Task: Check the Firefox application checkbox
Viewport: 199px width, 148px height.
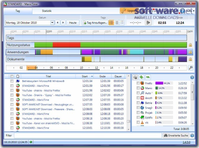Action: 138,83
